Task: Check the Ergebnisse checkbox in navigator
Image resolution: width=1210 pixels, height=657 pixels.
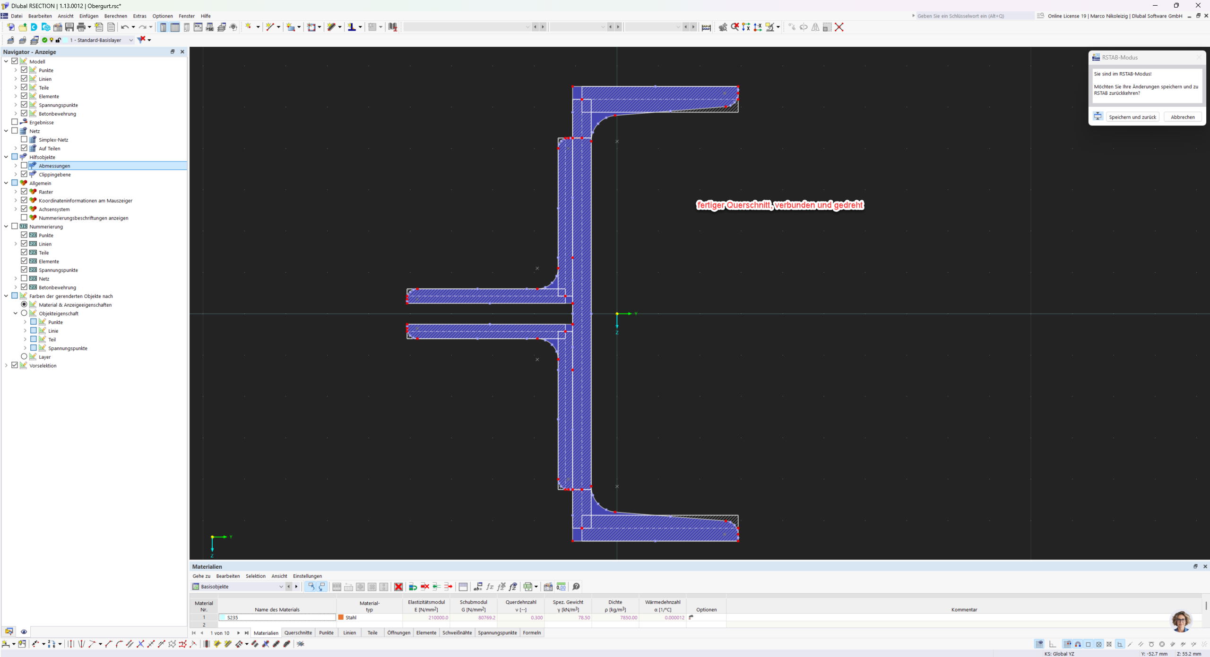Action: point(15,122)
